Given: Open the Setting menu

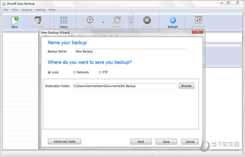Looking at the screenshot, I should pyautogui.click(x=40, y=10).
